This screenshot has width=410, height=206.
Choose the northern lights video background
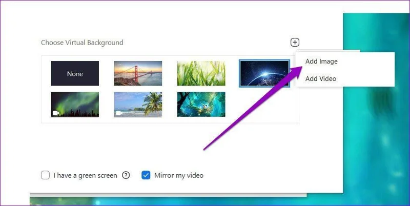click(x=75, y=105)
